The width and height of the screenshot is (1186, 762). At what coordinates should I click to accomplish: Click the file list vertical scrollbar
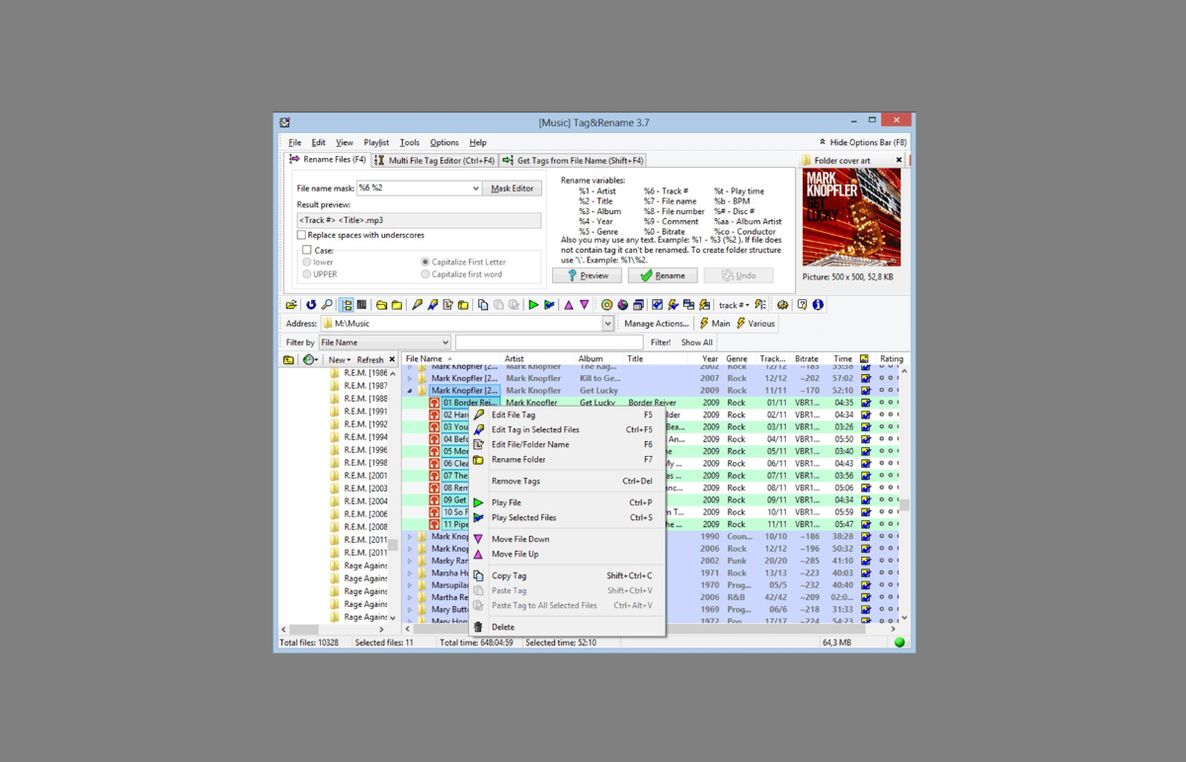coord(904,494)
